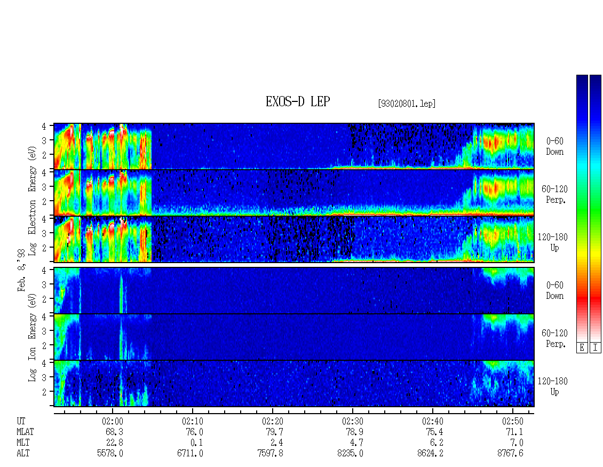603x467 pixels.
Task: Click the 02:50 UT tick label
Action: tap(513, 421)
